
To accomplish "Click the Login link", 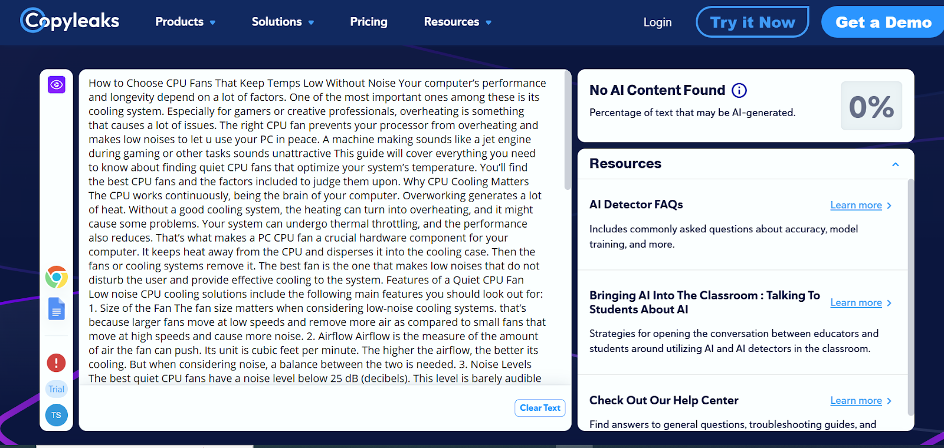I will [x=657, y=22].
